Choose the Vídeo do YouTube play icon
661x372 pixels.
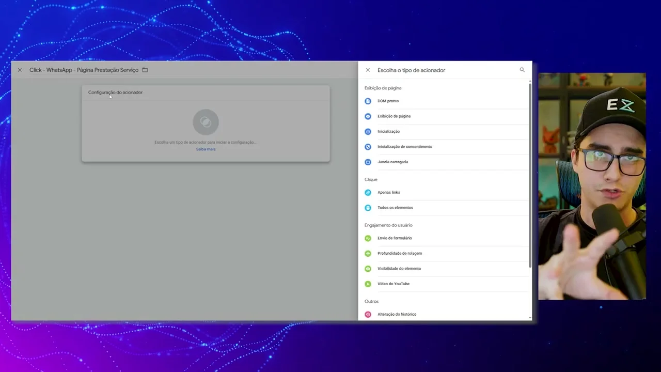(x=368, y=284)
